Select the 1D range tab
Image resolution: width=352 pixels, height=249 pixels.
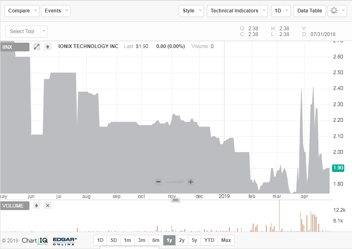click(100, 240)
